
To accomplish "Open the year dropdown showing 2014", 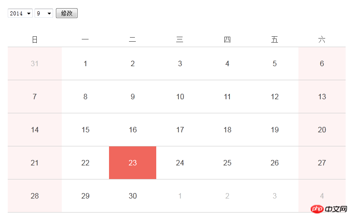I will pyautogui.click(x=20, y=13).
